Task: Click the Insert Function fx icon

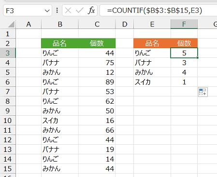Action: click(x=91, y=11)
